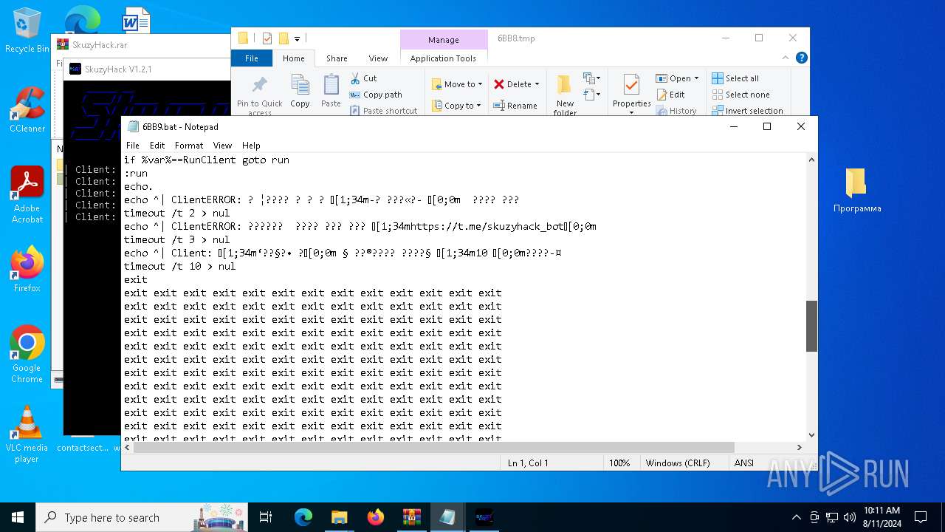Click quick access New folder icon in title bar
The width and height of the screenshot is (945, 532).
click(x=283, y=38)
